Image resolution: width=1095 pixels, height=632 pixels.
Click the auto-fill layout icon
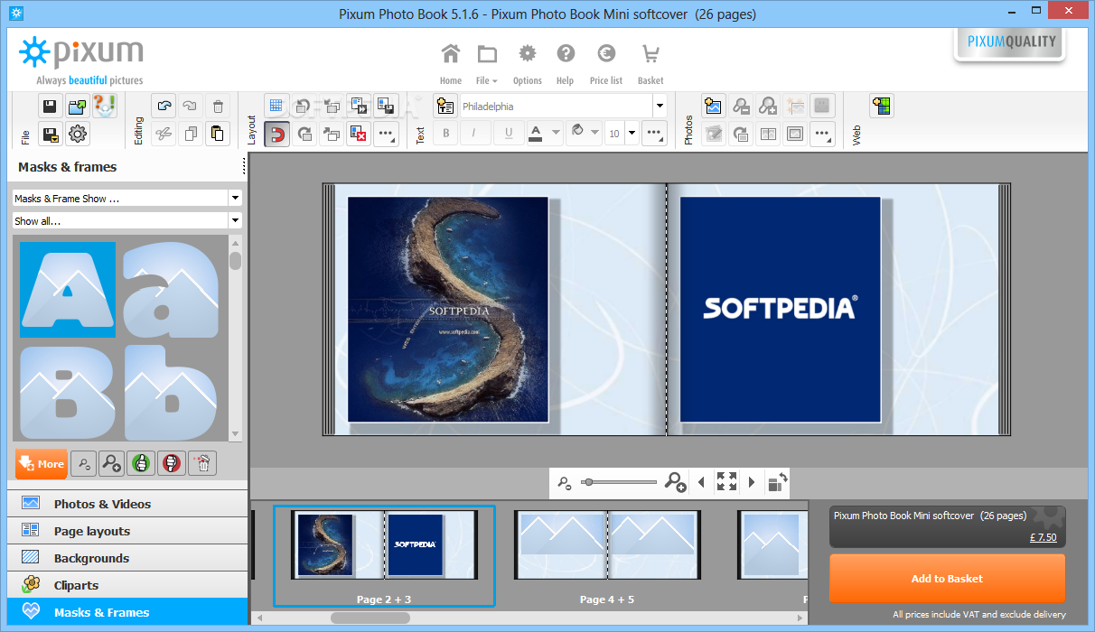tap(359, 106)
